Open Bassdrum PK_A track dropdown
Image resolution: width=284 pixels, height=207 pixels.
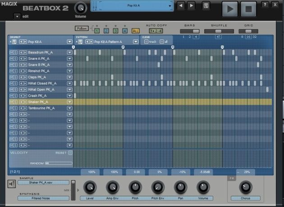coord(69,53)
